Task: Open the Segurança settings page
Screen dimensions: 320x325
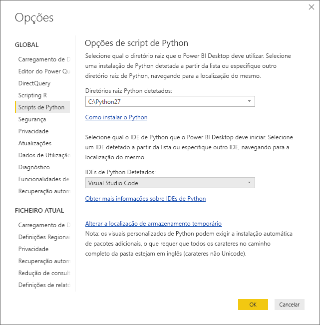Action: click(32, 119)
